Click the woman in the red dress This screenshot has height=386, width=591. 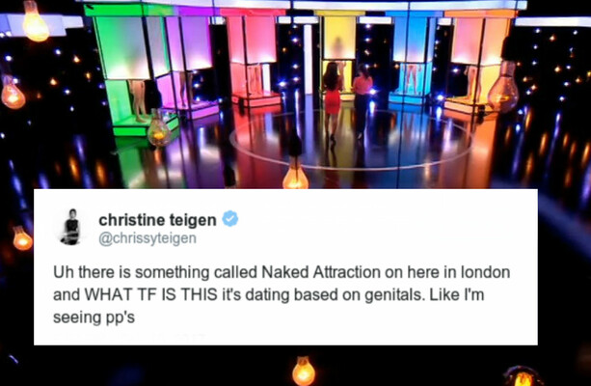point(333,102)
